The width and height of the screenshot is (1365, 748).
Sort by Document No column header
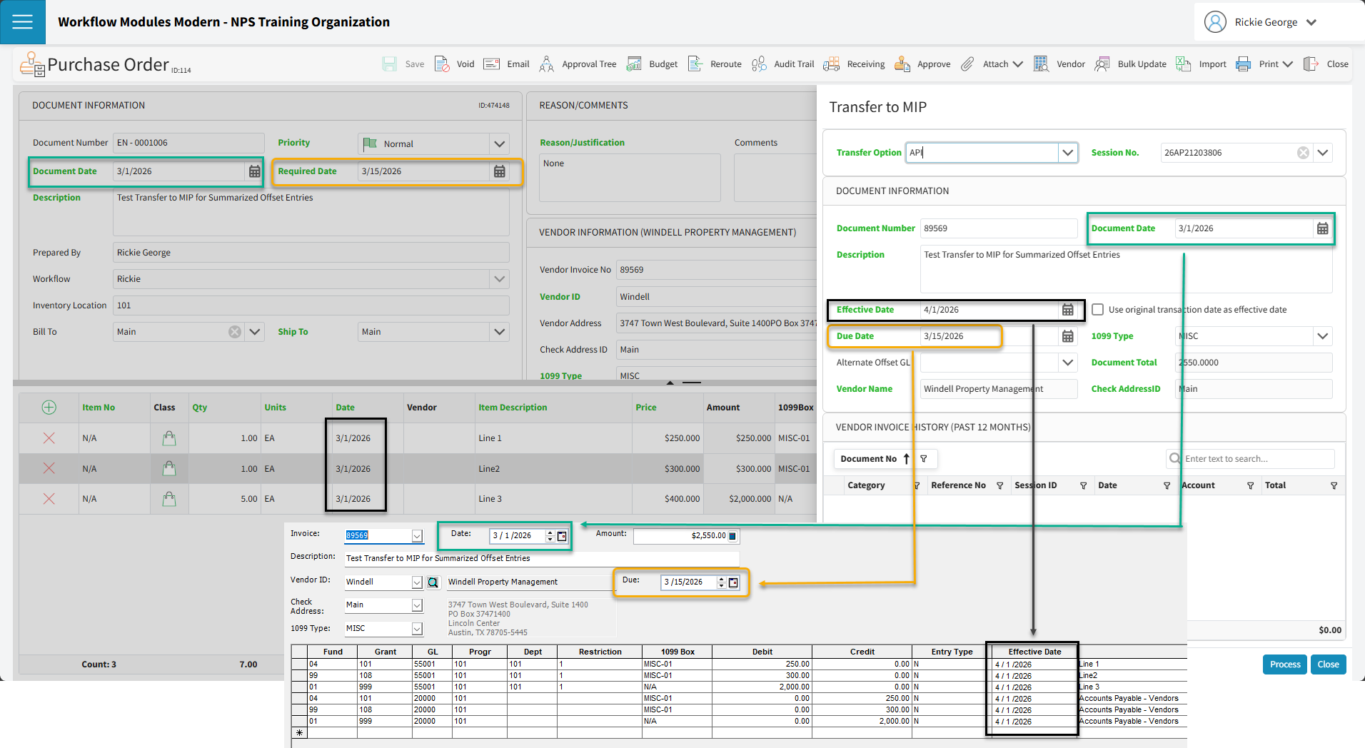[868, 459]
